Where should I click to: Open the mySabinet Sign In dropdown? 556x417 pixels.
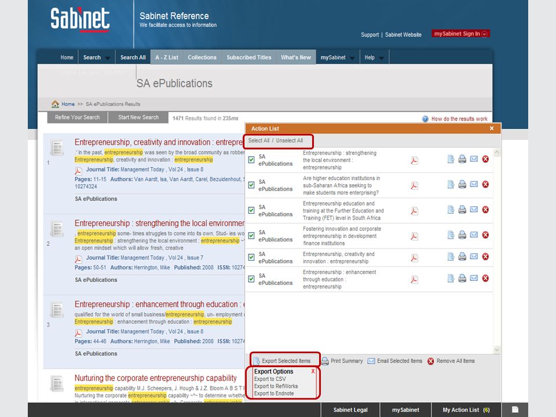[484, 34]
